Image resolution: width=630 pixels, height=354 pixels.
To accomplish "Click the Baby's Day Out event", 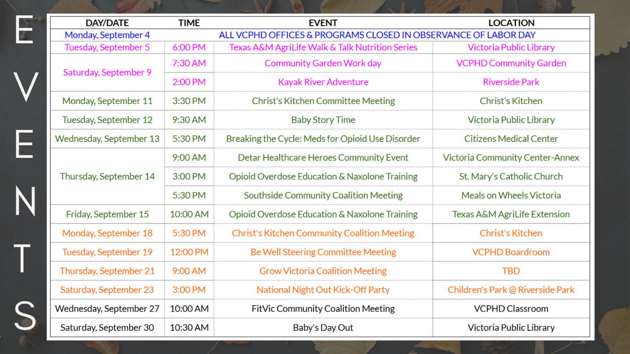I will pos(323,328).
